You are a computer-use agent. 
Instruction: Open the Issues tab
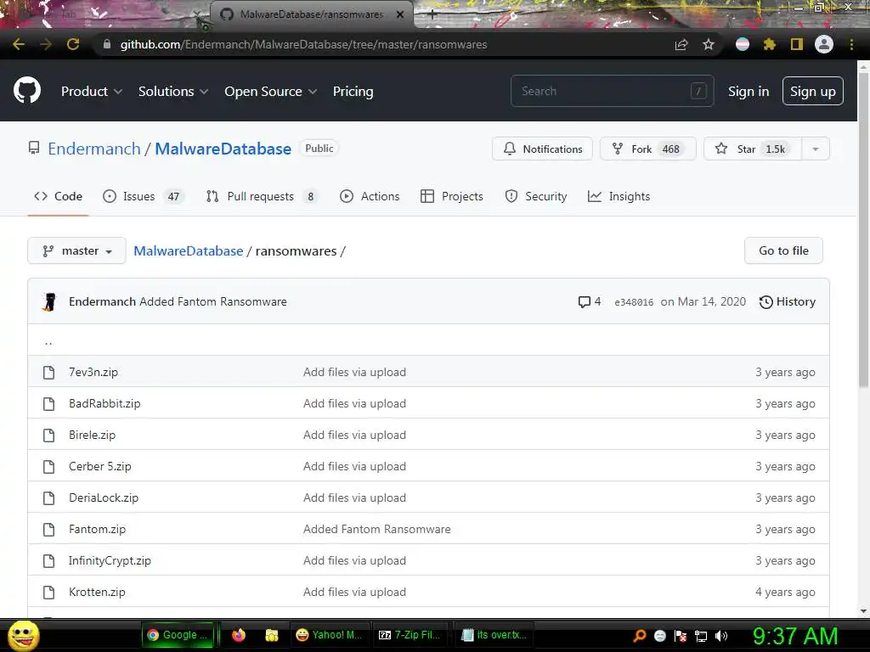(143, 196)
